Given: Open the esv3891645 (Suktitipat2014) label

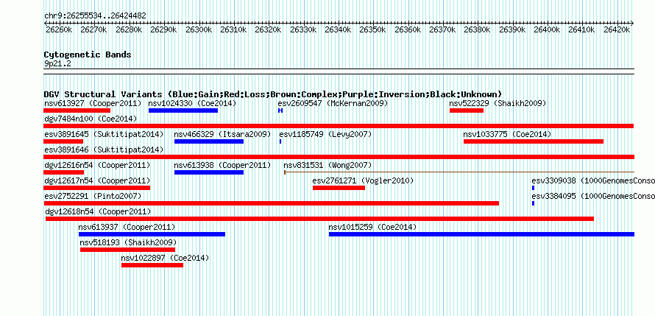Looking at the screenshot, I should pyautogui.click(x=104, y=134).
